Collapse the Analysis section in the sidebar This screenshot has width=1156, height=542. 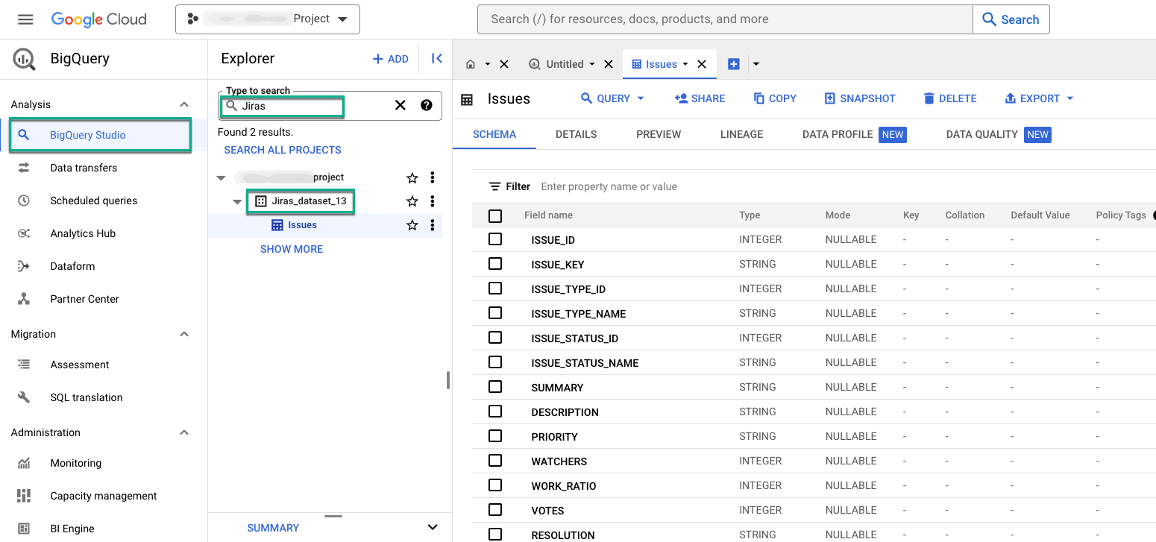pos(184,104)
